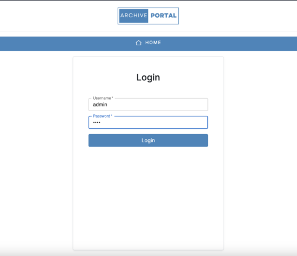
Task: Click the ARCHIVE half of the logo
Action: tap(134, 16)
